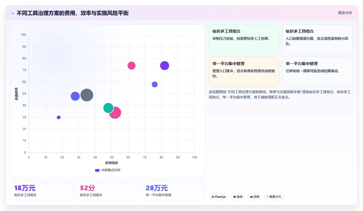Click the purple bubble near x=82
Image resolution: width=363 pixels, height=211 pixels.
[165, 66]
